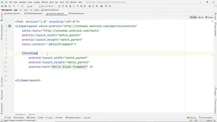Click the red Stop button icon
The image size is (217, 122).
click(85, 6)
